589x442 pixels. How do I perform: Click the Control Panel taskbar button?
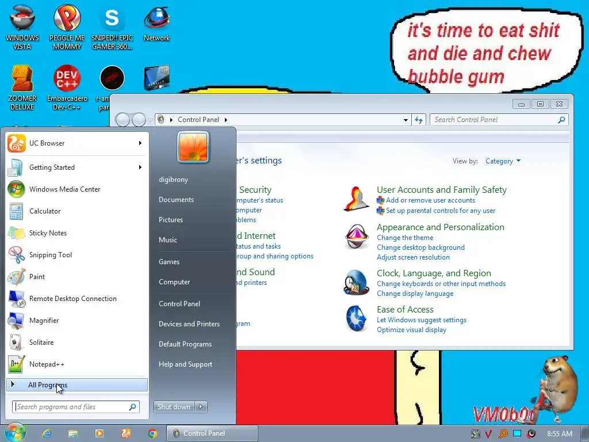click(x=212, y=433)
